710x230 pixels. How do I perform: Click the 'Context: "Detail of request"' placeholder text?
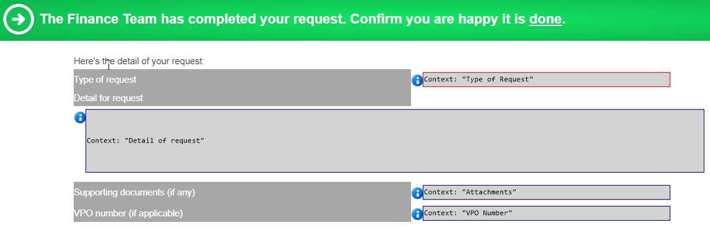[x=146, y=140]
